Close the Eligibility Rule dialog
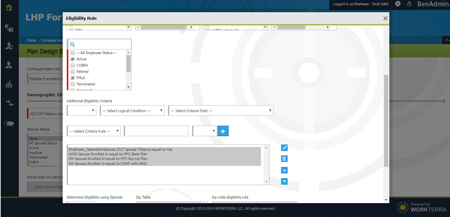The width and height of the screenshot is (450, 217). [x=385, y=18]
